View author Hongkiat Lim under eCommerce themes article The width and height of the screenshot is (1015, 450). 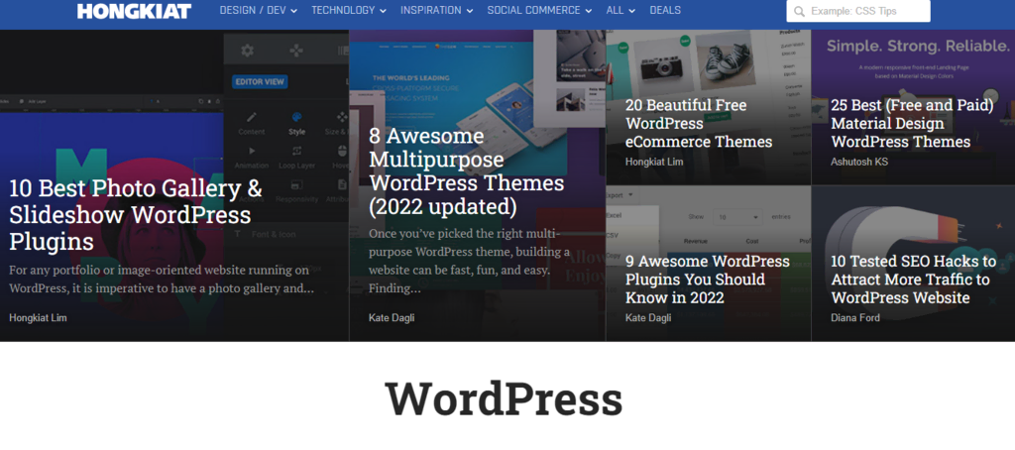point(654,162)
